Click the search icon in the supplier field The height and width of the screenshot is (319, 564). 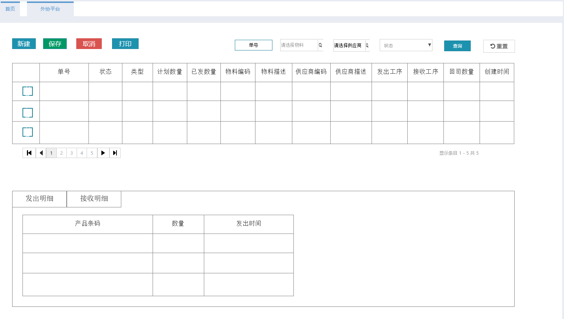pos(367,45)
